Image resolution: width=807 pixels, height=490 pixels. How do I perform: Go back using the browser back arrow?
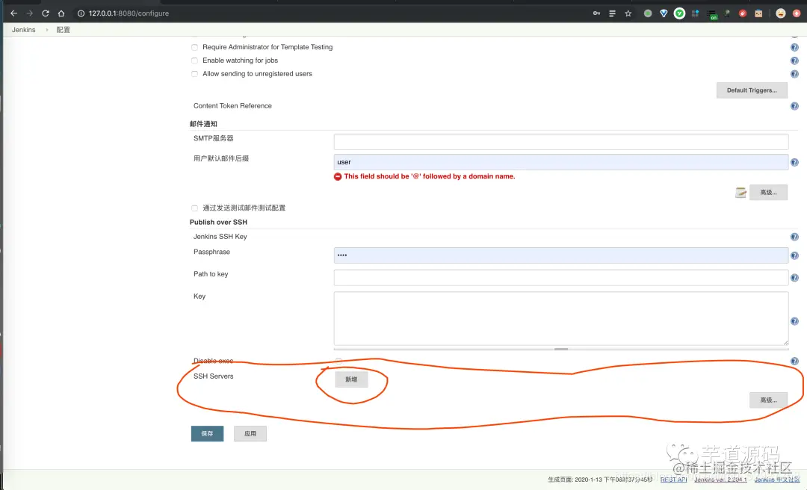(14, 13)
